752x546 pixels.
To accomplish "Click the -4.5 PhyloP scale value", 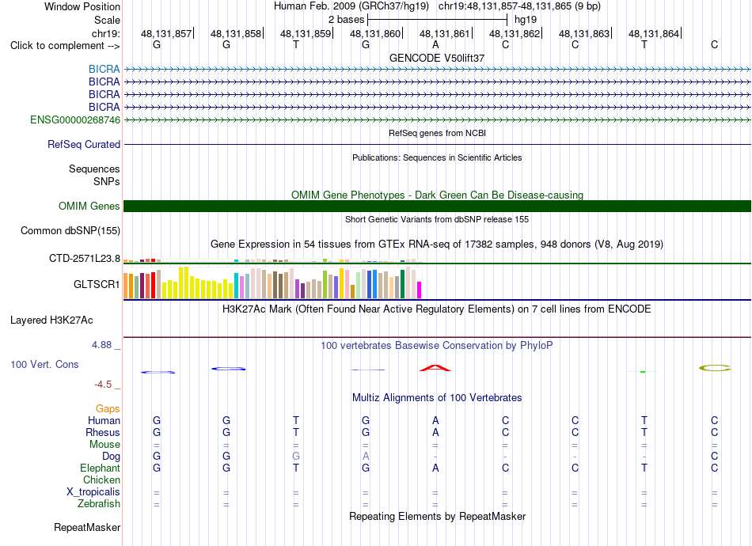I will click(x=103, y=385).
